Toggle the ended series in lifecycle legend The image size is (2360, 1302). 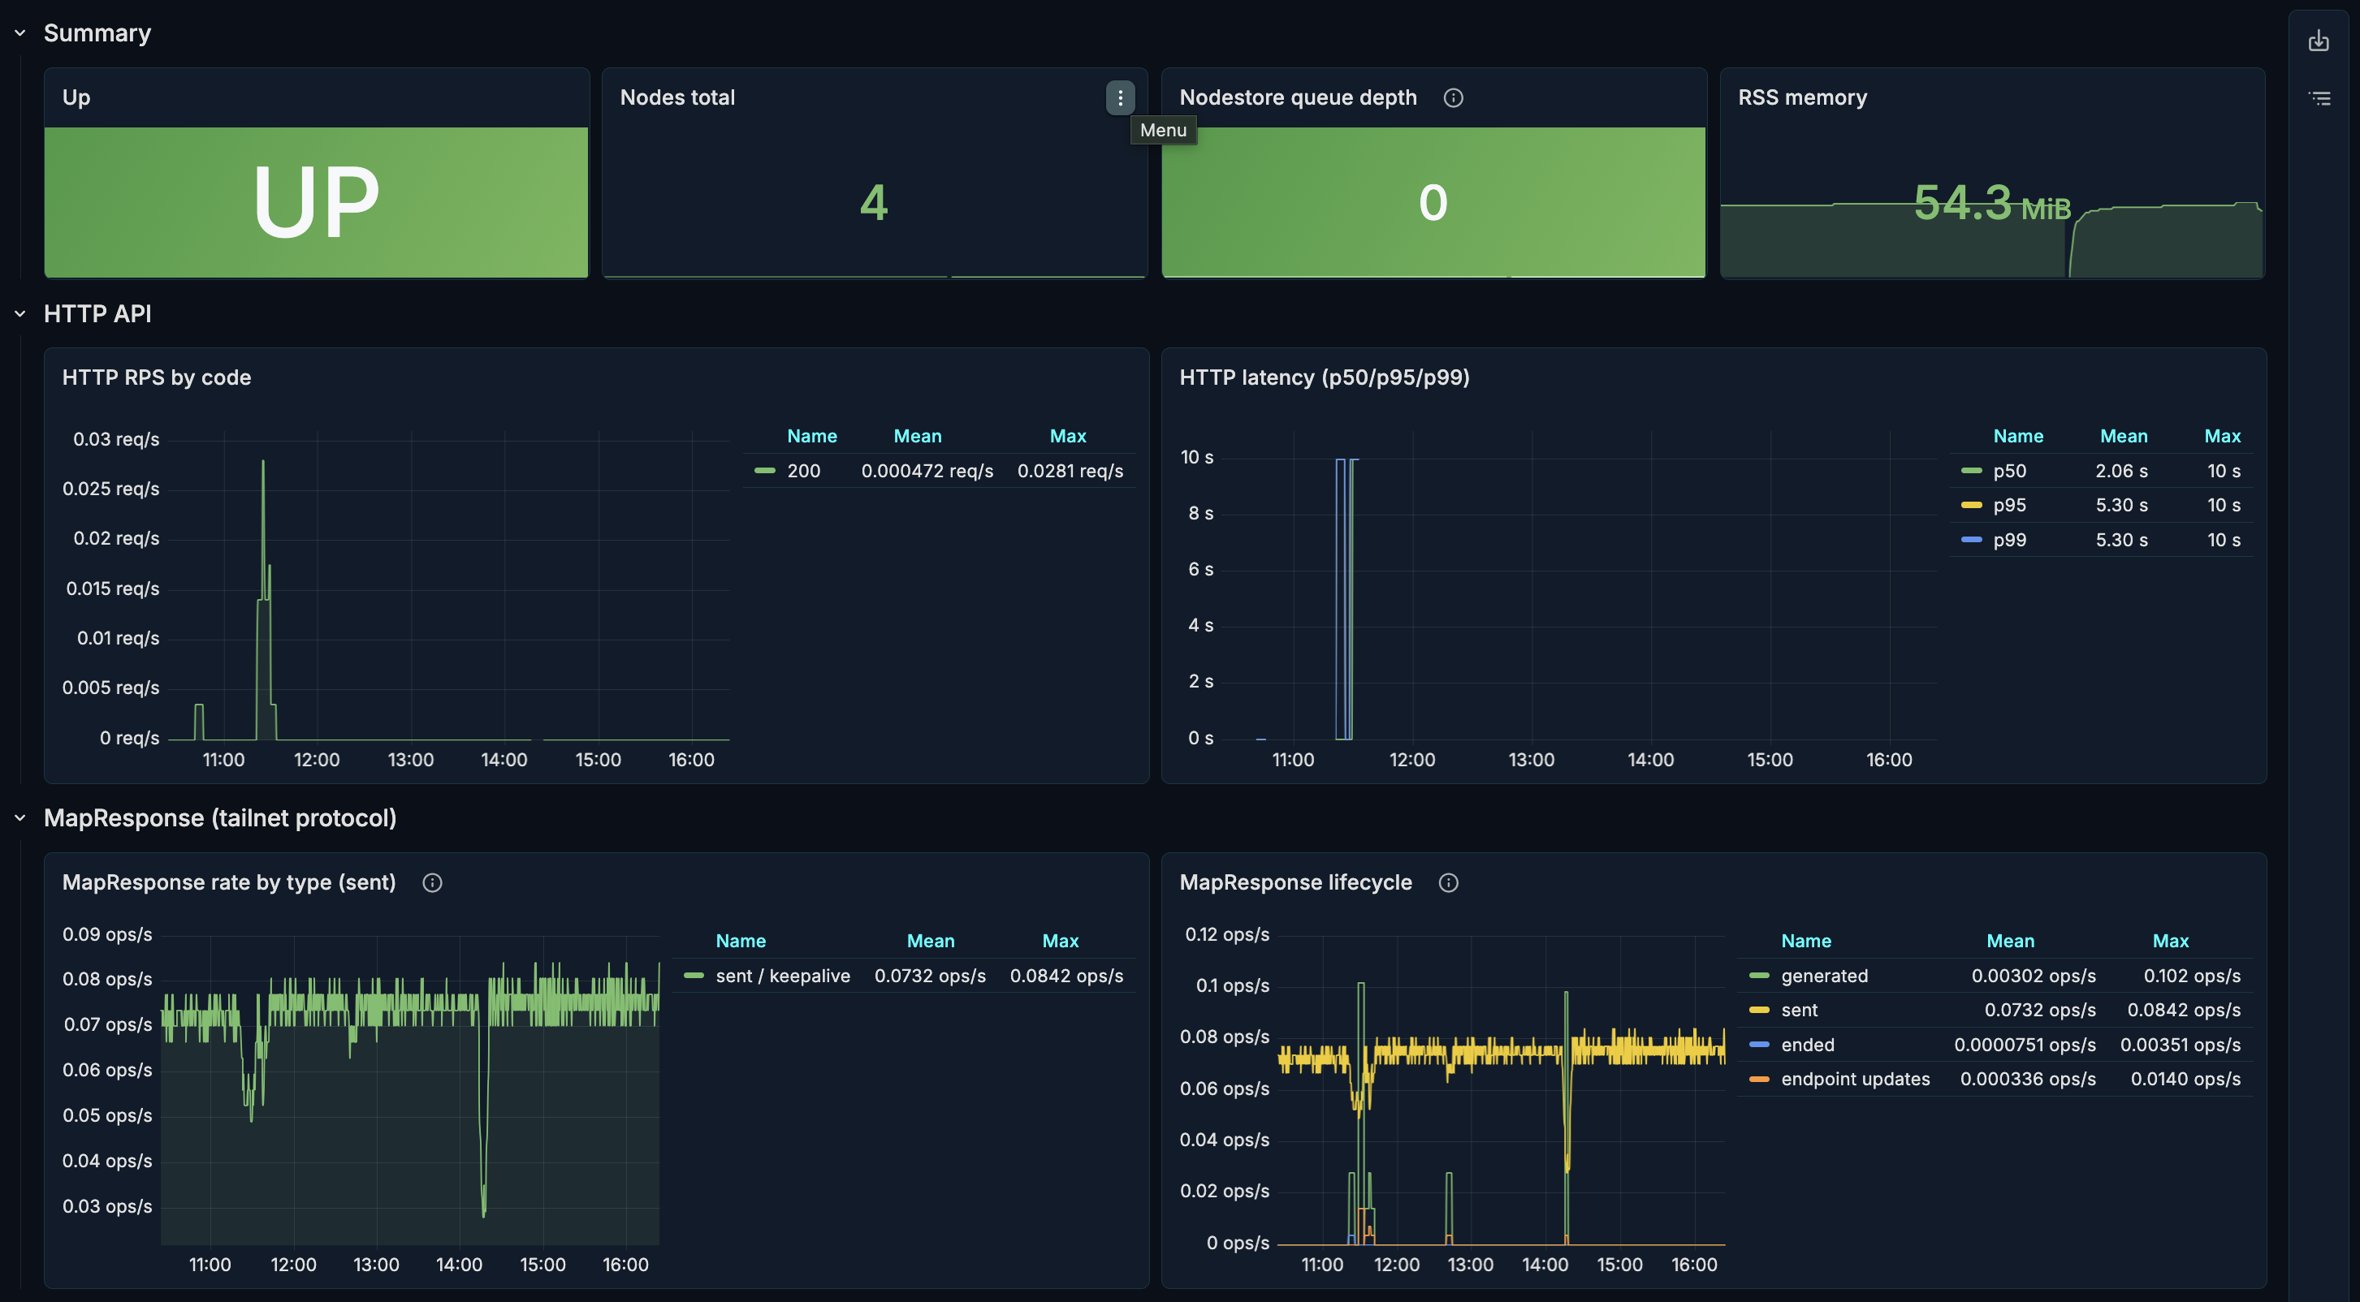tap(1808, 1045)
